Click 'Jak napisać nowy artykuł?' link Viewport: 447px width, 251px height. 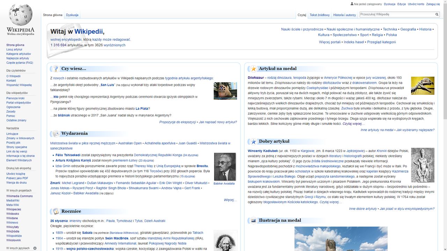point(218,122)
